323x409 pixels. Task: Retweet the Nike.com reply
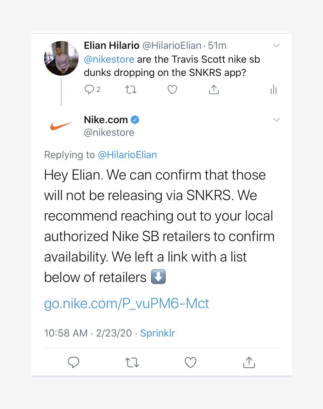tap(132, 362)
